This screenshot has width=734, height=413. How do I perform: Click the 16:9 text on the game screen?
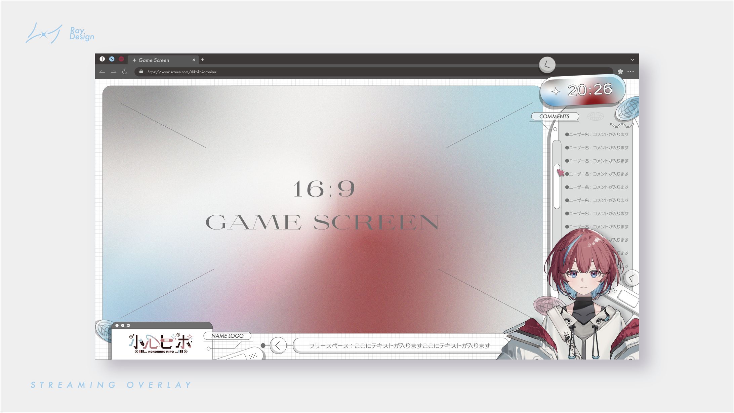pyautogui.click(x=324, y=189)
